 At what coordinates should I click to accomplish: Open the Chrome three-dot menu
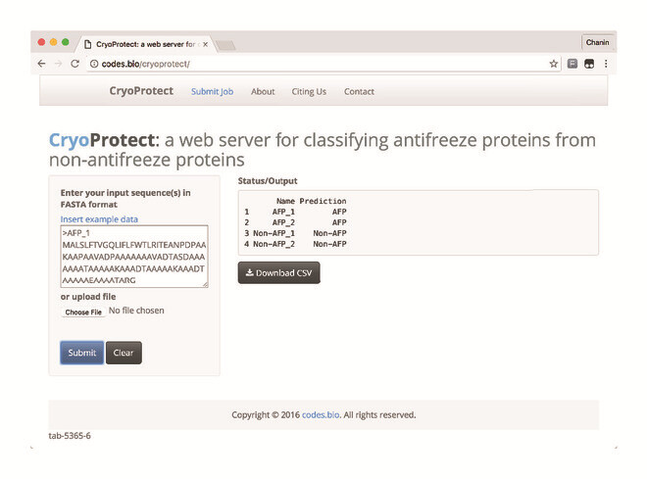(606, 64)
